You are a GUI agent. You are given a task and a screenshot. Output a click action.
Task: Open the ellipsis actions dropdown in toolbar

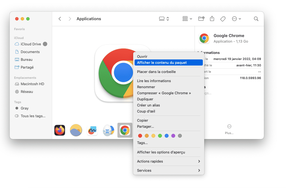point(236,19)
